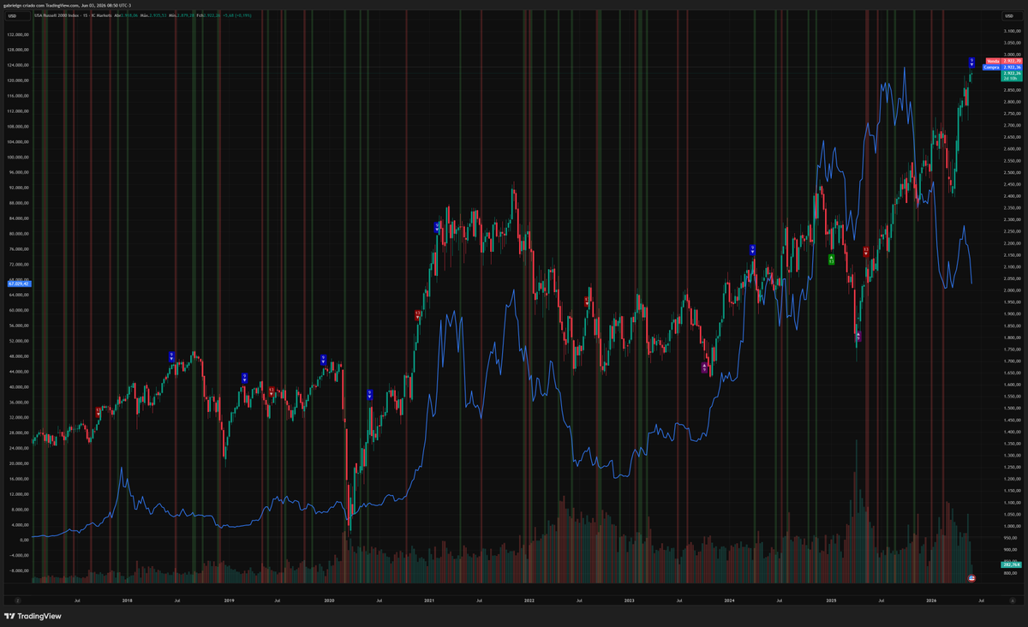The height and width of the screenshot is (627, 1028).
Task: Click the blue Compra buy price label
Action: click(x=1002, y=67)
